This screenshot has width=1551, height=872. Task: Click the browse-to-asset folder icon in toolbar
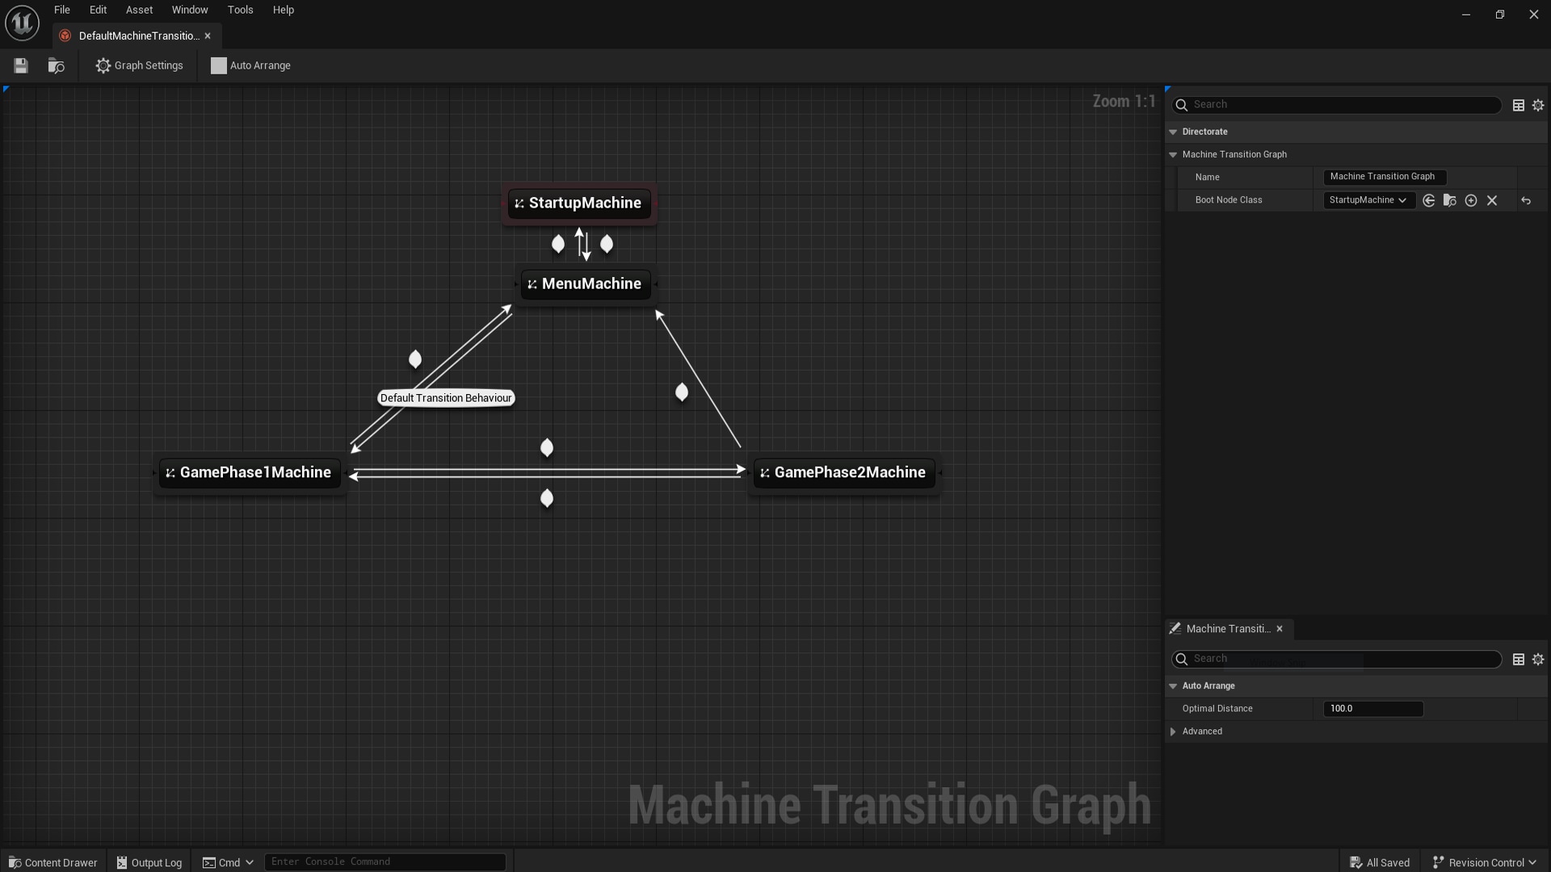56,65
